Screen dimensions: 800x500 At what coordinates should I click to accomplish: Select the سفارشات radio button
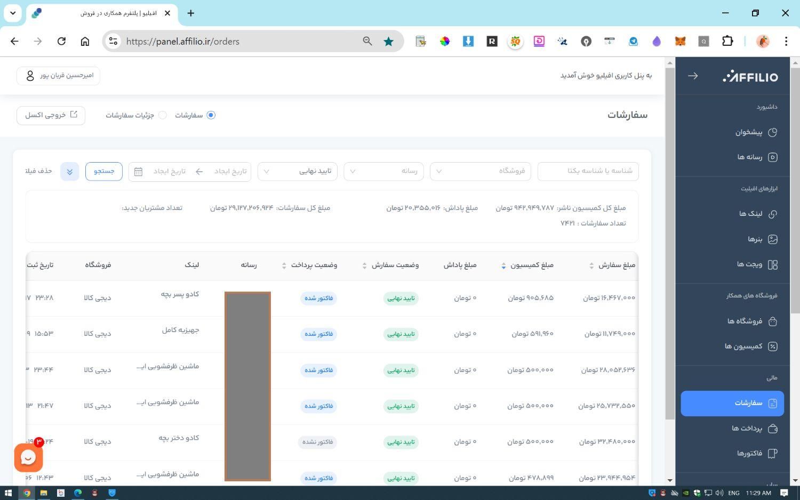pos(211,115)
